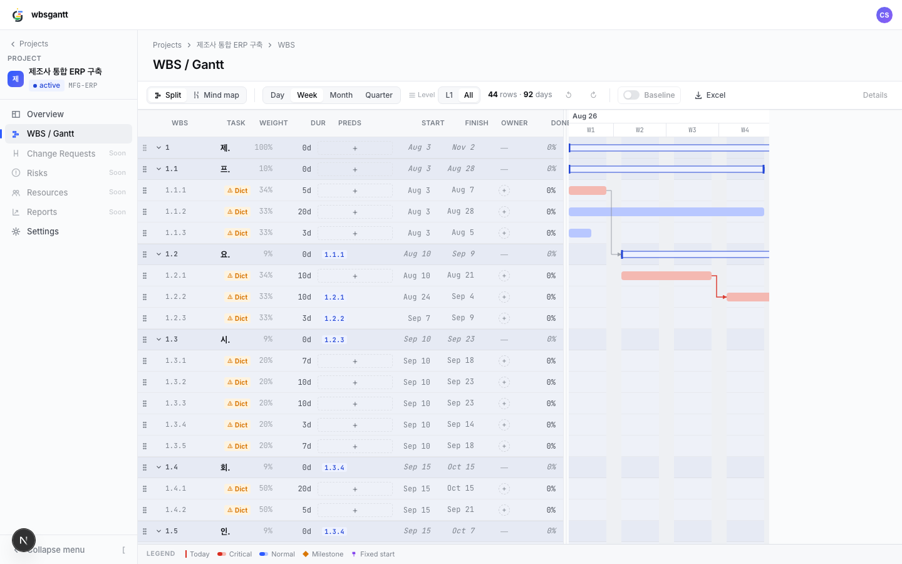Viewport: 902px width, 564px height.
Task: Click Dict warning badge in row 1.2.3
Action: [237, 318]
